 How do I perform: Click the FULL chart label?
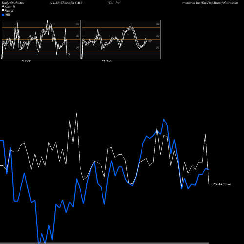coord(106,61)
